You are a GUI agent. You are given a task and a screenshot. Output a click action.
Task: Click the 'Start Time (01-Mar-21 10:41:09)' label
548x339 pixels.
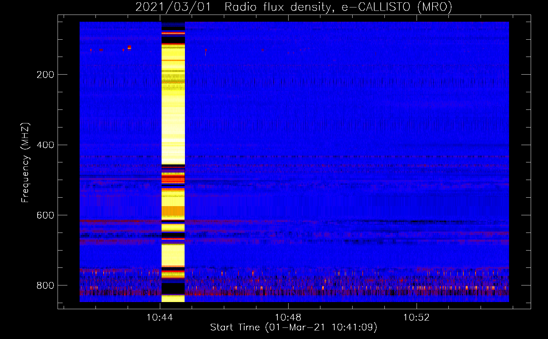point(294,327)
